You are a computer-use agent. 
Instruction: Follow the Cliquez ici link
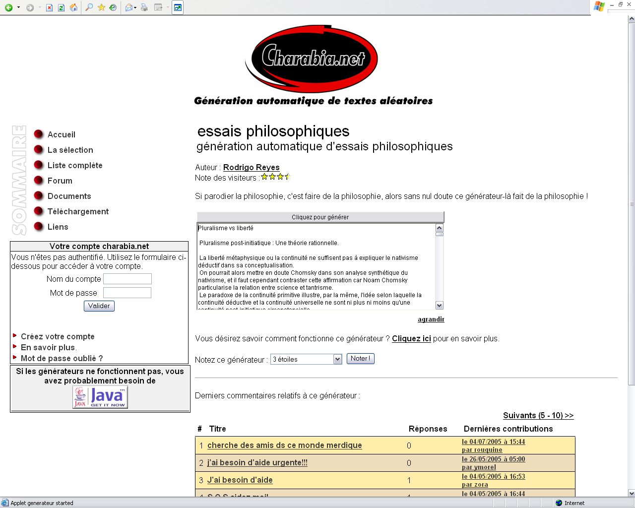(x=411, y=338)
